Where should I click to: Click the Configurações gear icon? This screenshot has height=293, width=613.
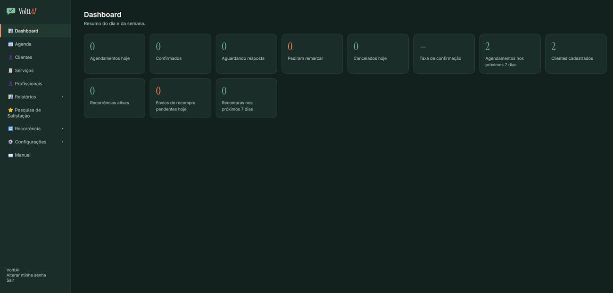click(10, 142)
